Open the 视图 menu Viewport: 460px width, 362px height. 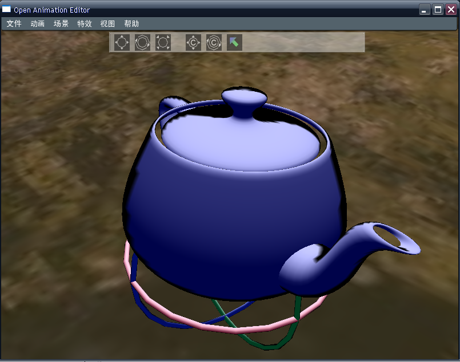click(107, 24)
